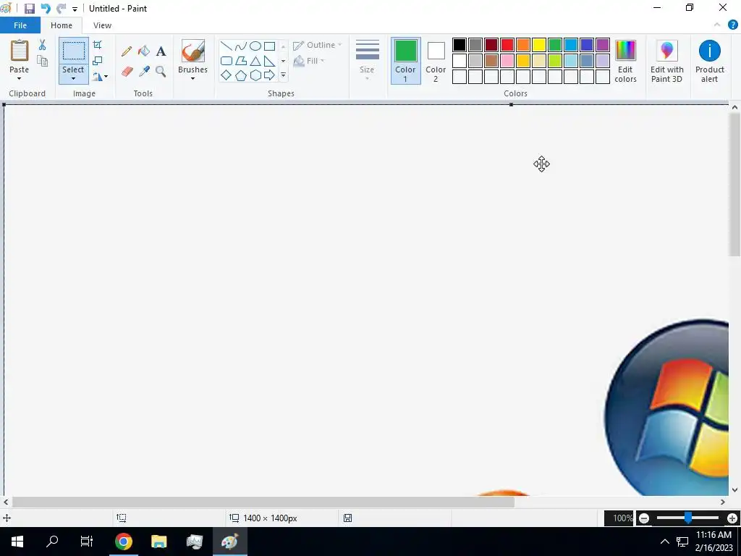Viewport: 741px width, 556px height.
Task: Select the Color picker eyedropper tool
Action: pyautogui.click(x=144, y=72)
